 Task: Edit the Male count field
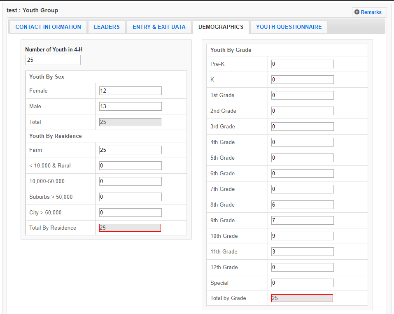click(130, 107)
